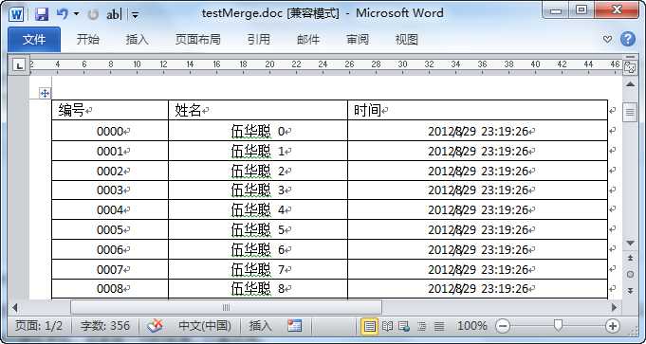Change language via 中文(中国) status item

coord(204,326)
